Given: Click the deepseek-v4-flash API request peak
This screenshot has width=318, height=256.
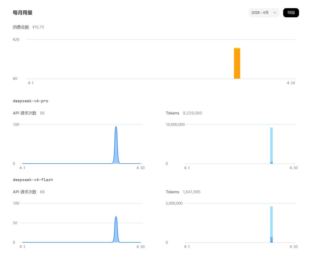Looking at the screenshot, I should pyautogui.click(x=116, y=217).
